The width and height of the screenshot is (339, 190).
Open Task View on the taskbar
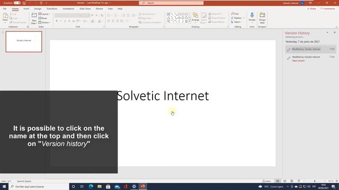click(x=82, y=186)
